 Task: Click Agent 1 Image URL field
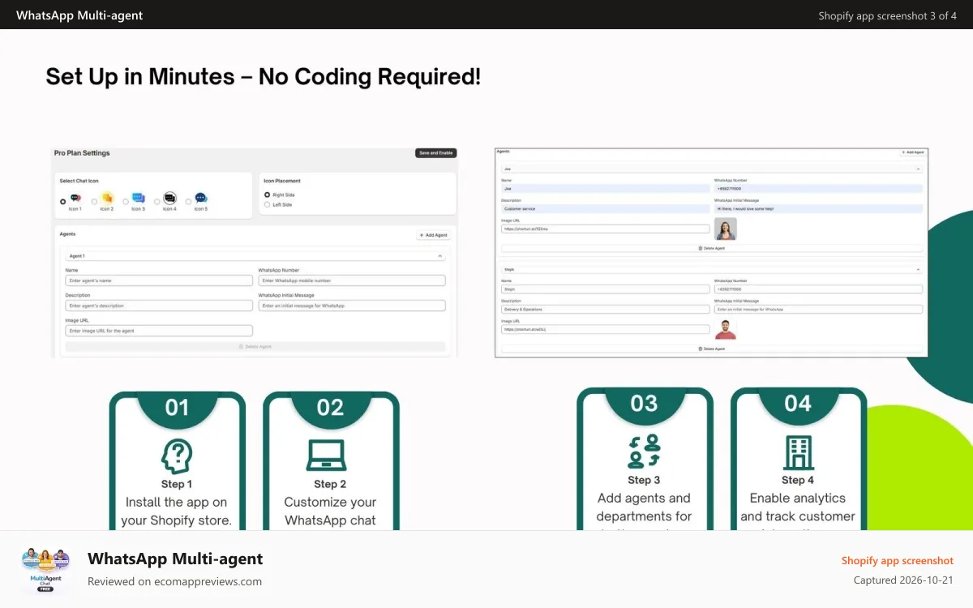[159, 331]
